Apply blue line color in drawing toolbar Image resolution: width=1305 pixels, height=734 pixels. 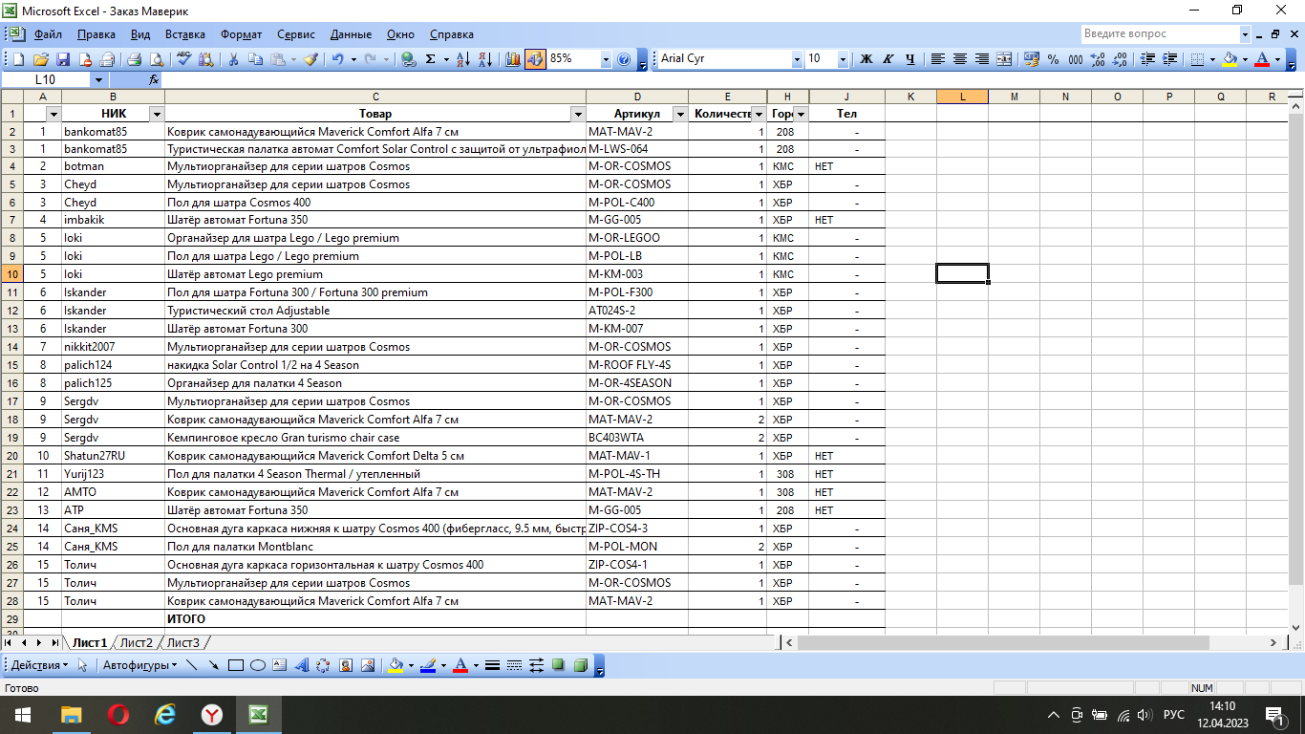click(x=428, y=665)
